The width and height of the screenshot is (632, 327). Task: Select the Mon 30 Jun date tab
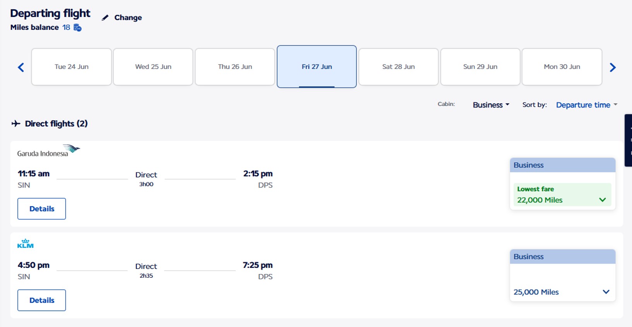coord(562,67)
